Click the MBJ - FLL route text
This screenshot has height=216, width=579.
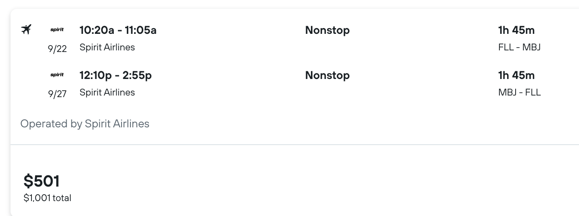[519, 92]
